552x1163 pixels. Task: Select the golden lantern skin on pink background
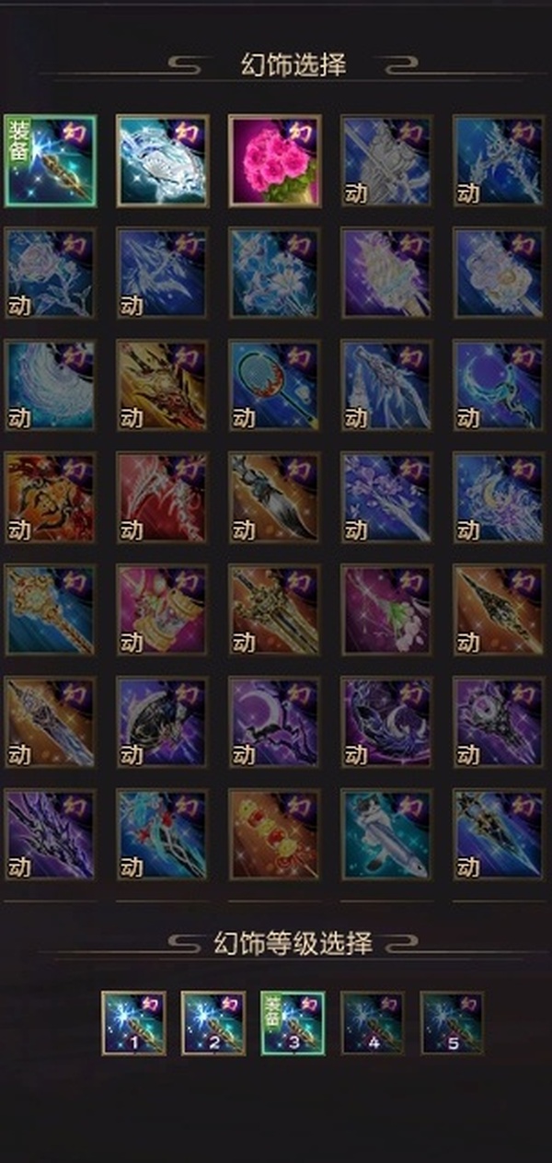163,610
